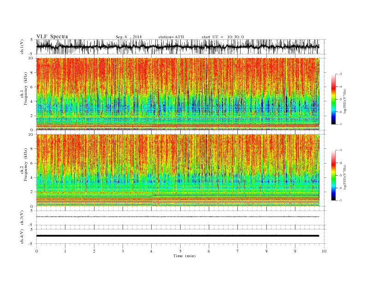Click the thick ch.4 voltage trace
Image resolution: width=365 pixels, height=282 pixels.
coord(177,236)
